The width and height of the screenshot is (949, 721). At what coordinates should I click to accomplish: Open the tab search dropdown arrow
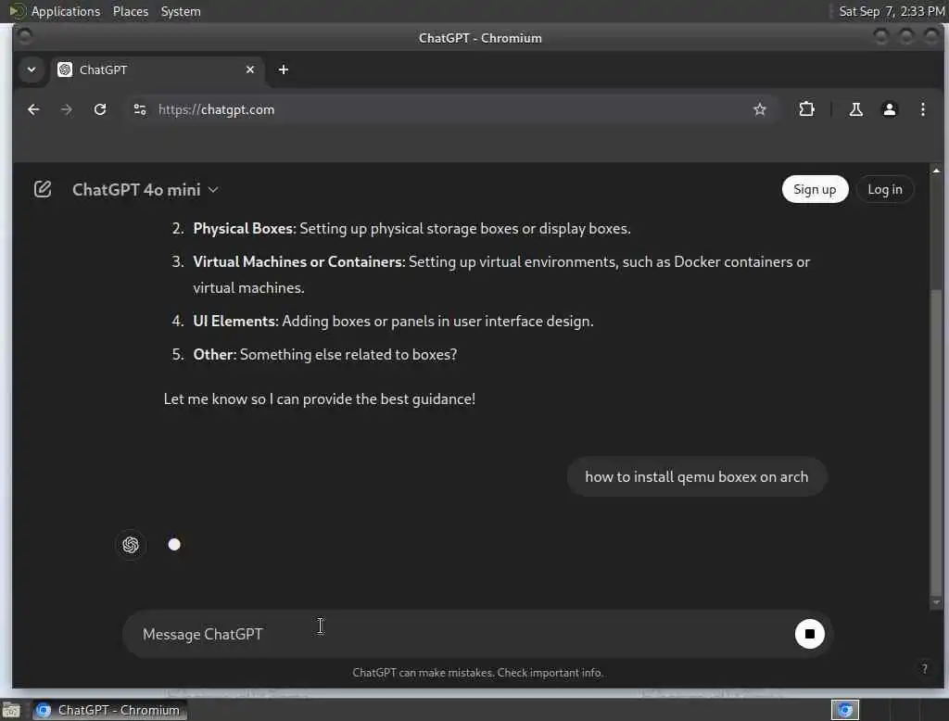point(32,70)
